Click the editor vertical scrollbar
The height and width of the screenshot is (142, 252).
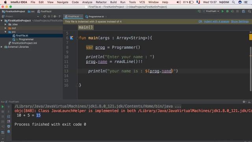point(250,69)
